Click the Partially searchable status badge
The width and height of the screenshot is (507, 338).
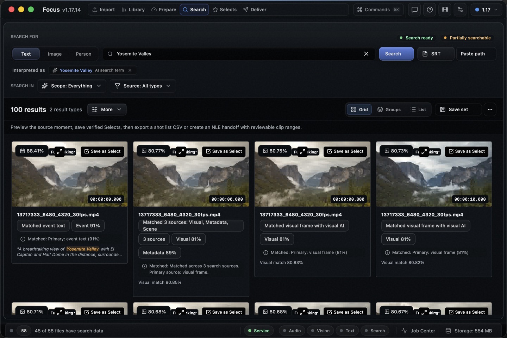point(467,38)
